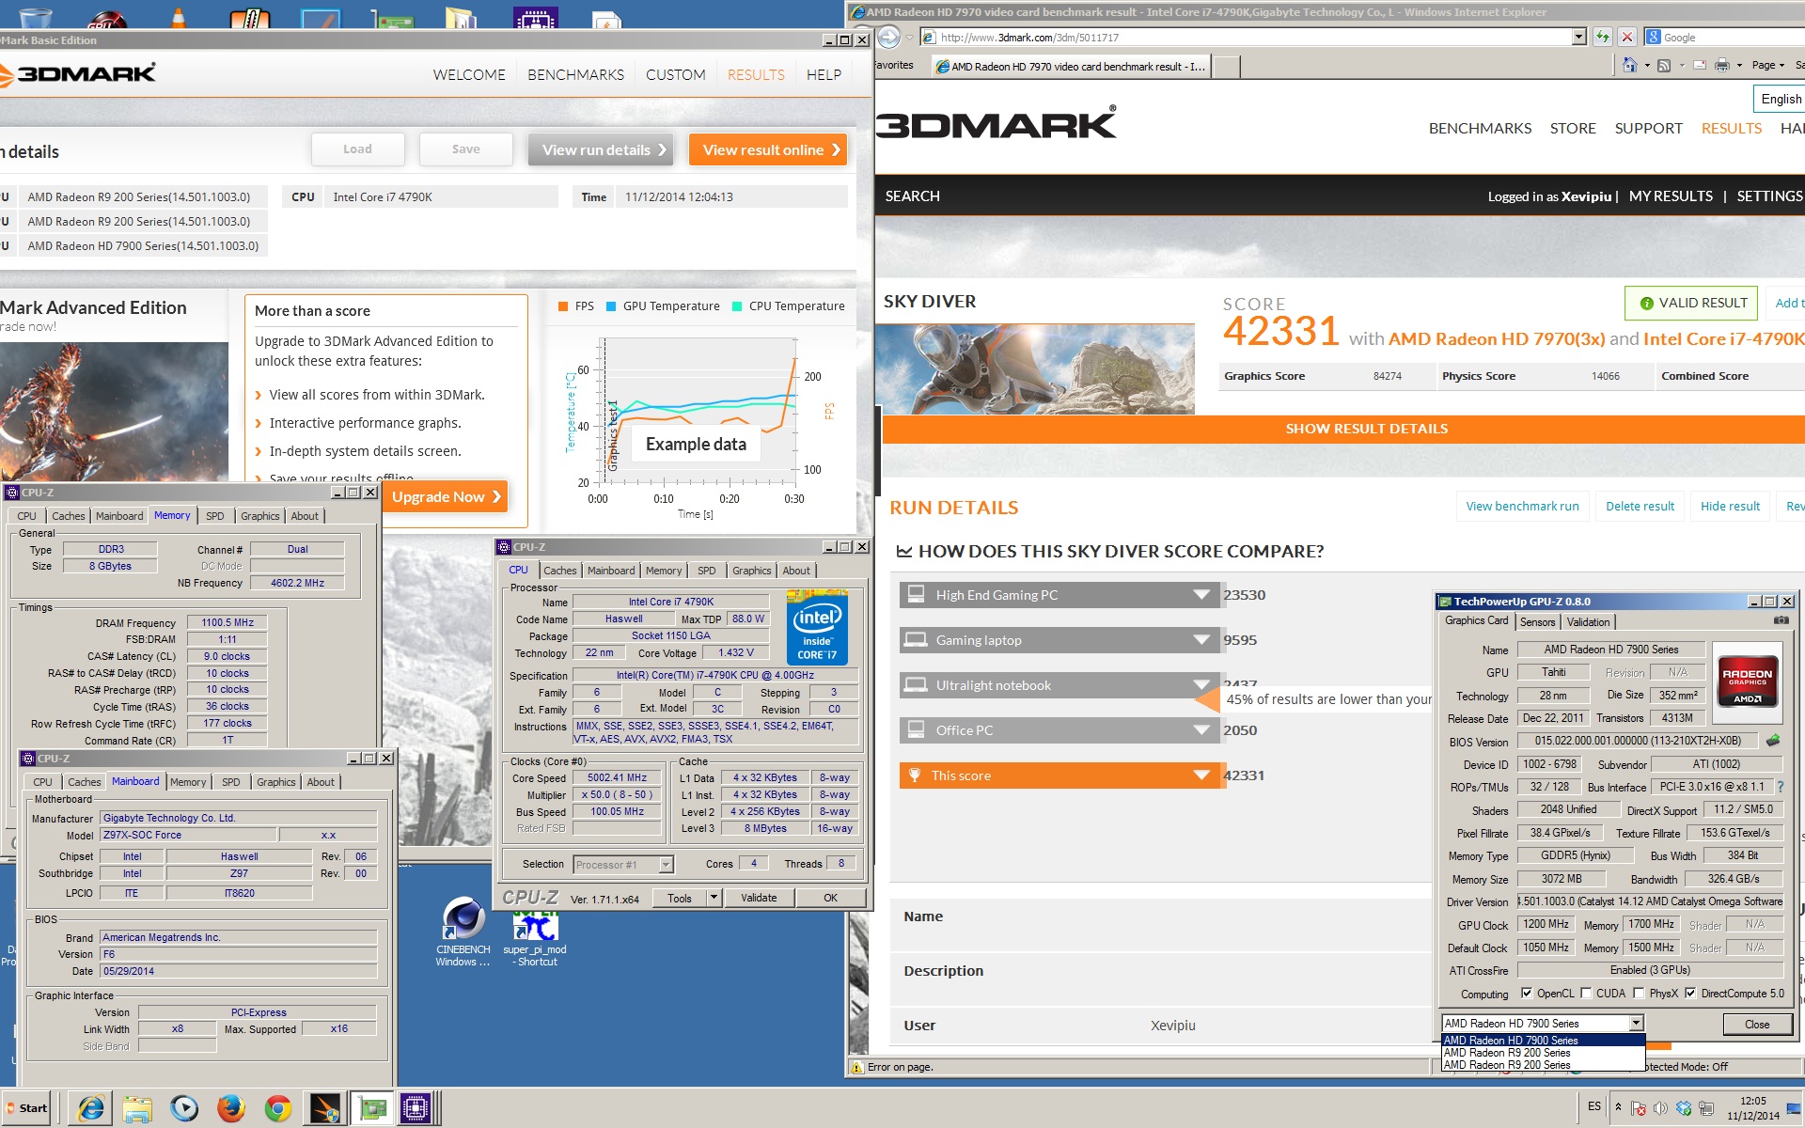Viewport: 1805px width, 1128px height.
Task: Click Hide result button
Action: coord(1730,506)
